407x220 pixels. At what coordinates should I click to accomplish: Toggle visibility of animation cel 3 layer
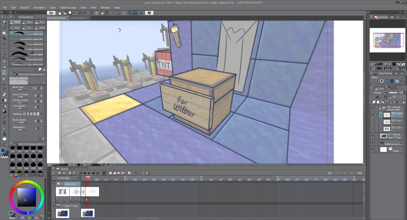point(372,115)
